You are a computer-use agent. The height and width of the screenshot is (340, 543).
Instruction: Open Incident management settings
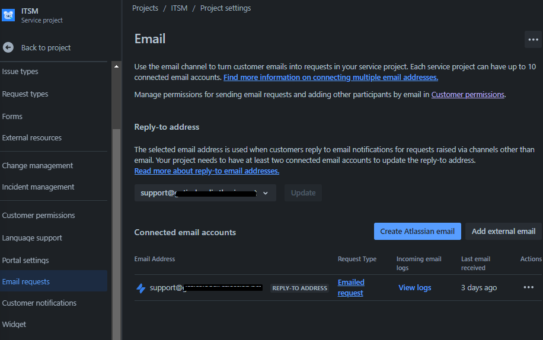click(x=38, y=187)
